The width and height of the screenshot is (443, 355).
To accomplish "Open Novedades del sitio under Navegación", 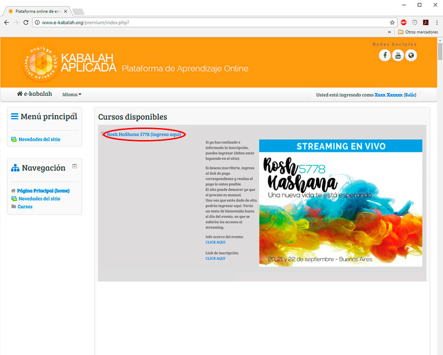I will [x=39, y=199].
